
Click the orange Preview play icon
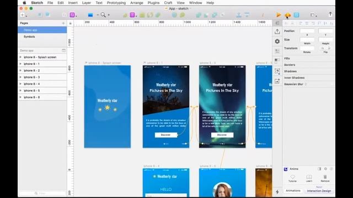pos(279,15)
